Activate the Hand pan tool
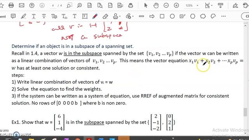The image size is (249, 140). 156,5
